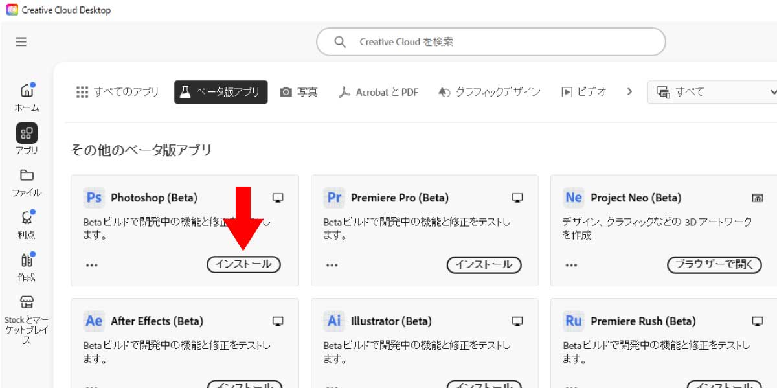Open ファイル section in sidebar
777x388 pixels.
coord(27,183)
